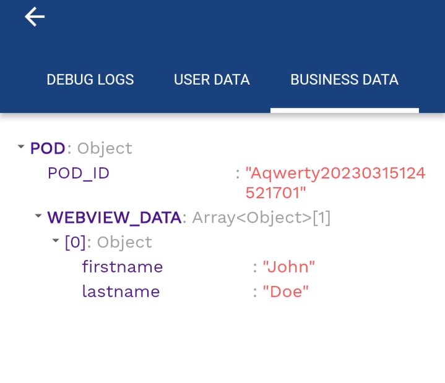Click the POD key label
Image resolution: width=445 pixels, height=383 pixels.
pos(48,148)
